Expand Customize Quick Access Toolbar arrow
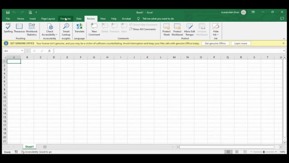 [x=36, y=12]
